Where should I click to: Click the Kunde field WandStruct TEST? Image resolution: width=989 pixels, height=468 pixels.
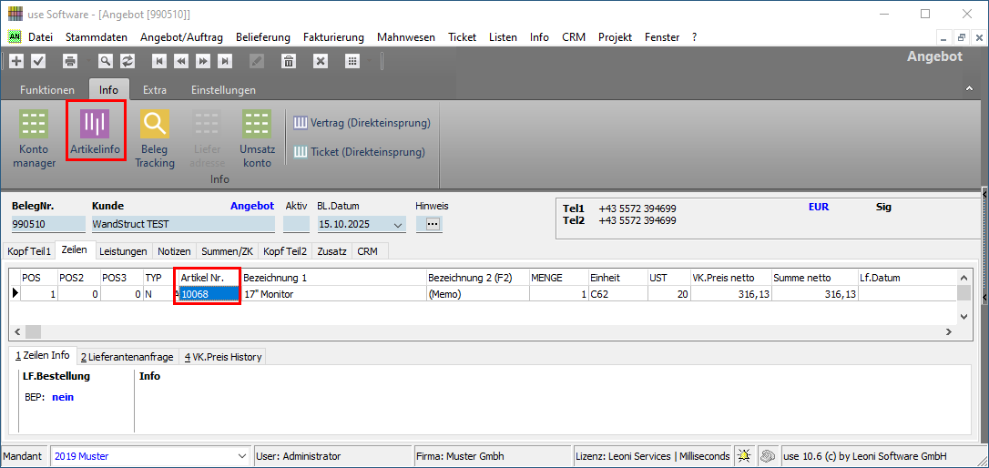tap(182, 224)
